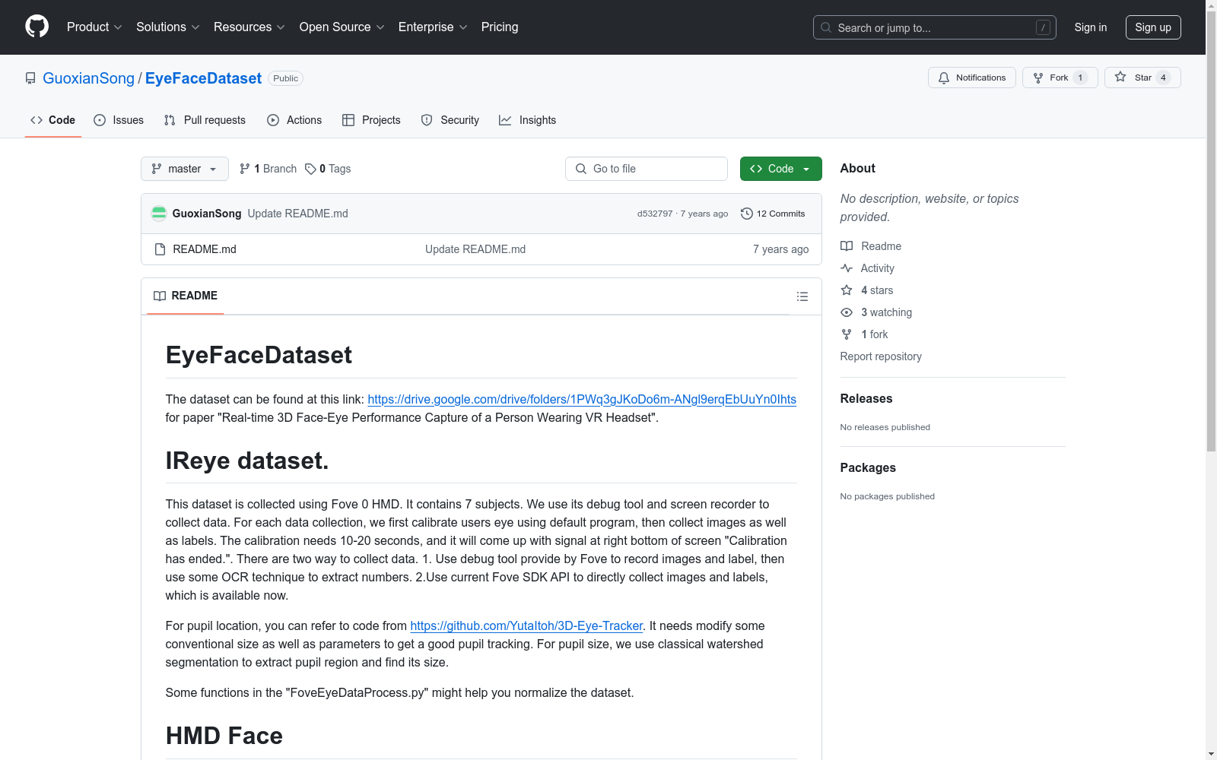Open the master branch selector dropdown
This screenshot has height=760, width=1217.
tap(185, 169)
